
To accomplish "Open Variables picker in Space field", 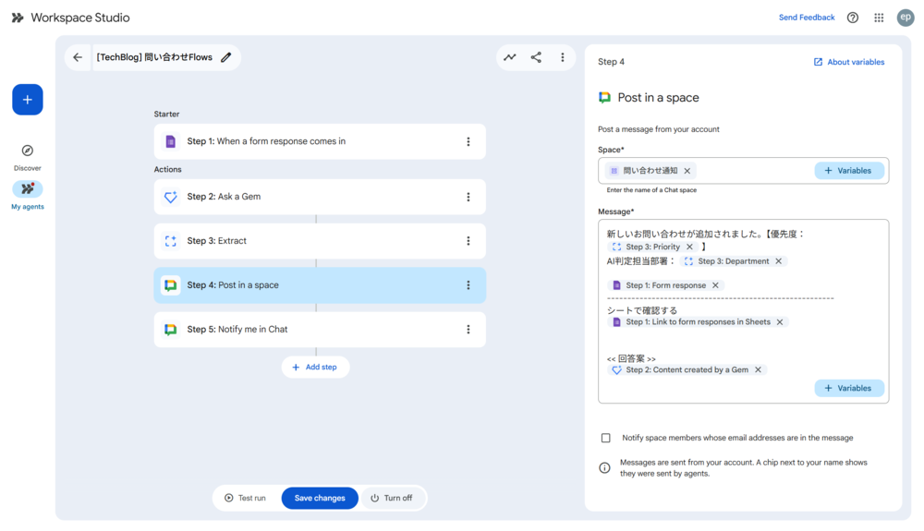I will click(x=848, y=171).
